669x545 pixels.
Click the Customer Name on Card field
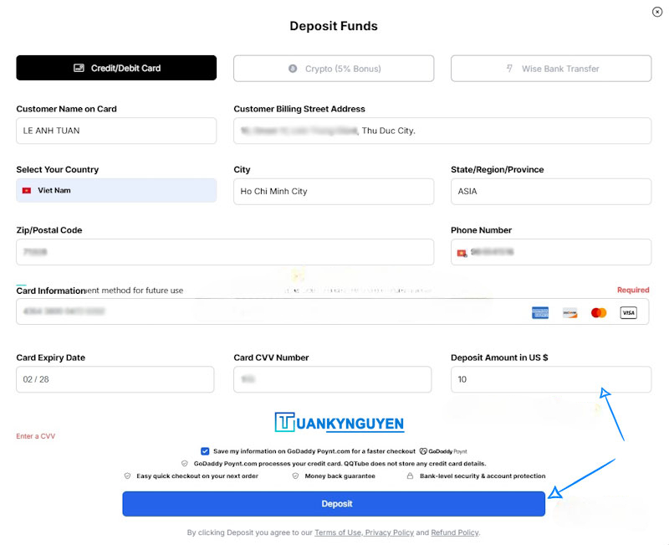point(116,131)
